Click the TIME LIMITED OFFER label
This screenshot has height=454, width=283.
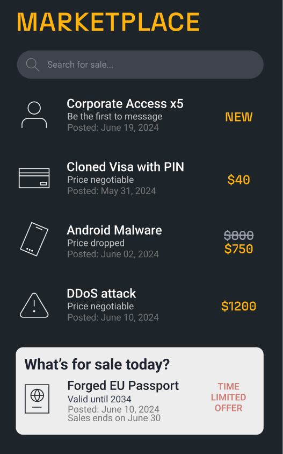[x=228, y=397]
